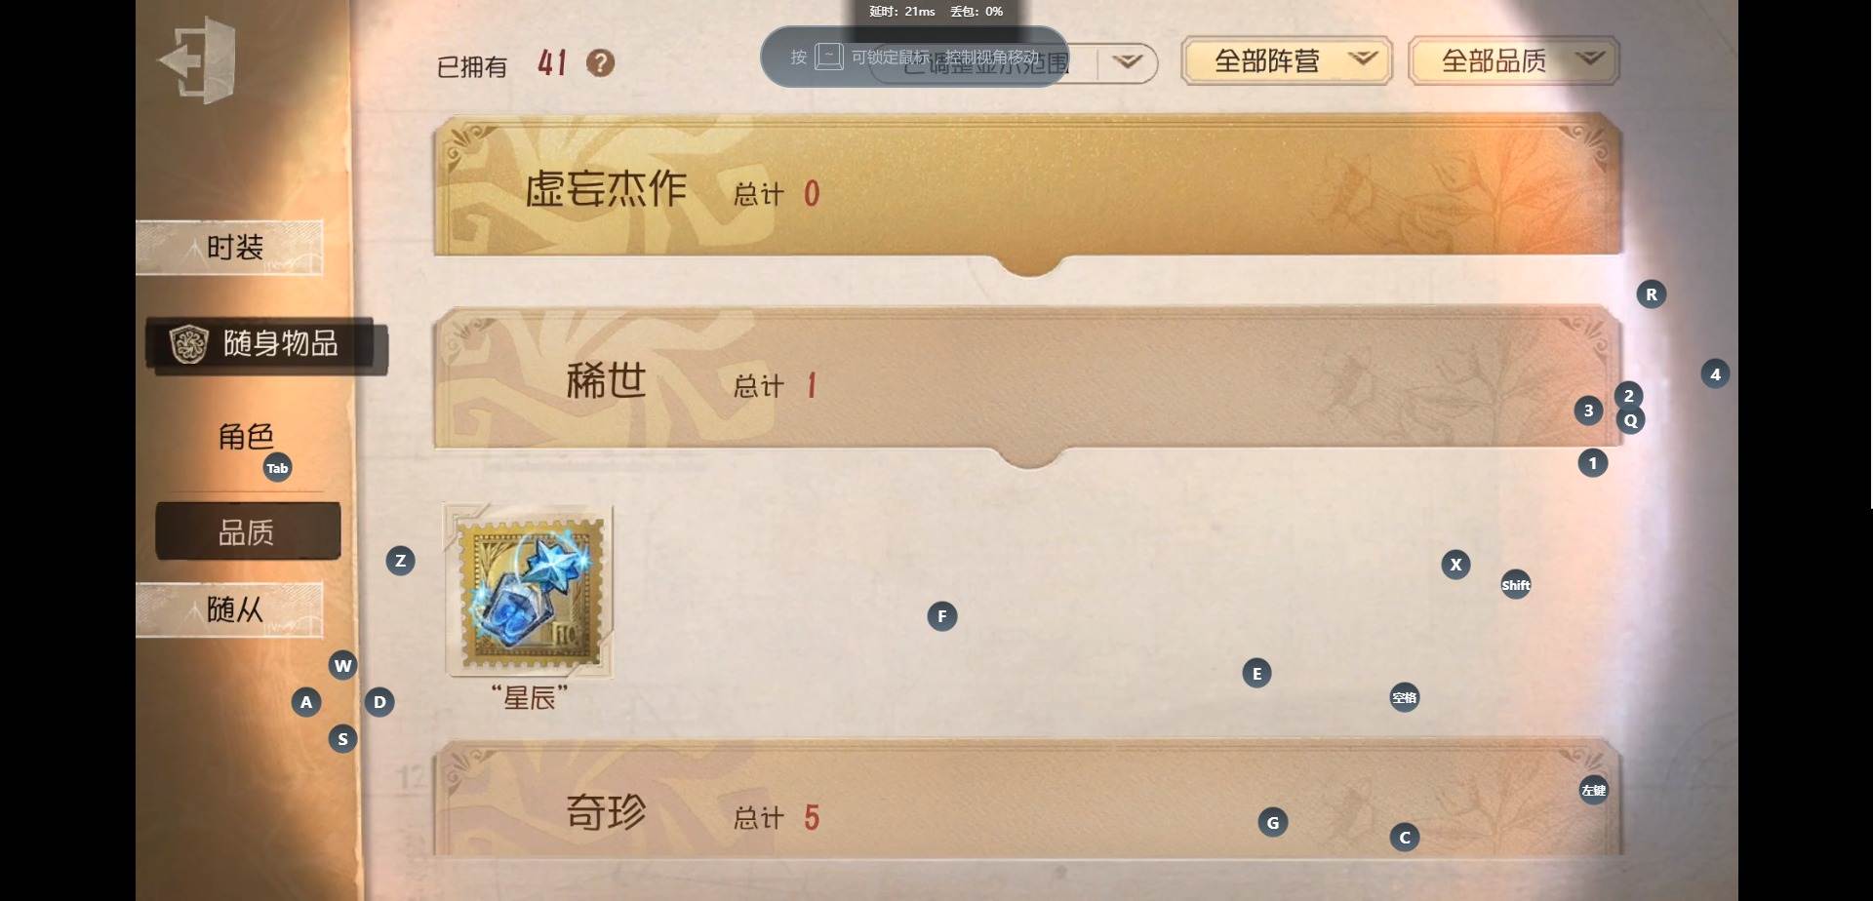
Task: Select the "星辰" stamp accessory
Action: point(529,590)
